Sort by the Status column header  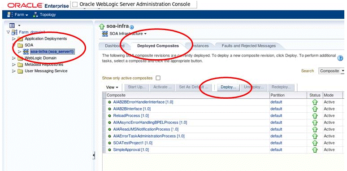point(315,95)
